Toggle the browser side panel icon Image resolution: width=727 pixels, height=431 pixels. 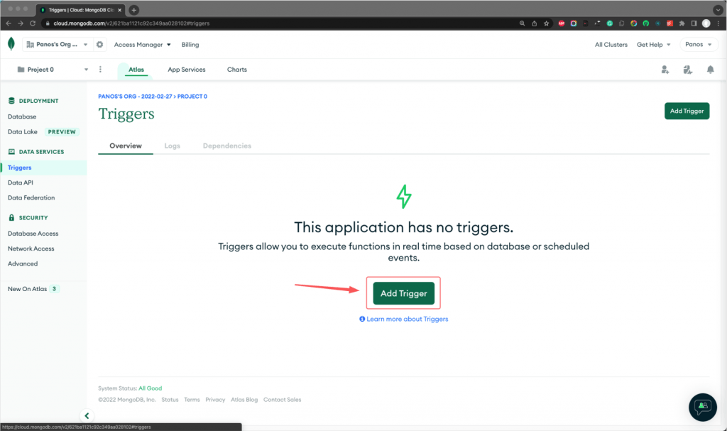[694, 23]
